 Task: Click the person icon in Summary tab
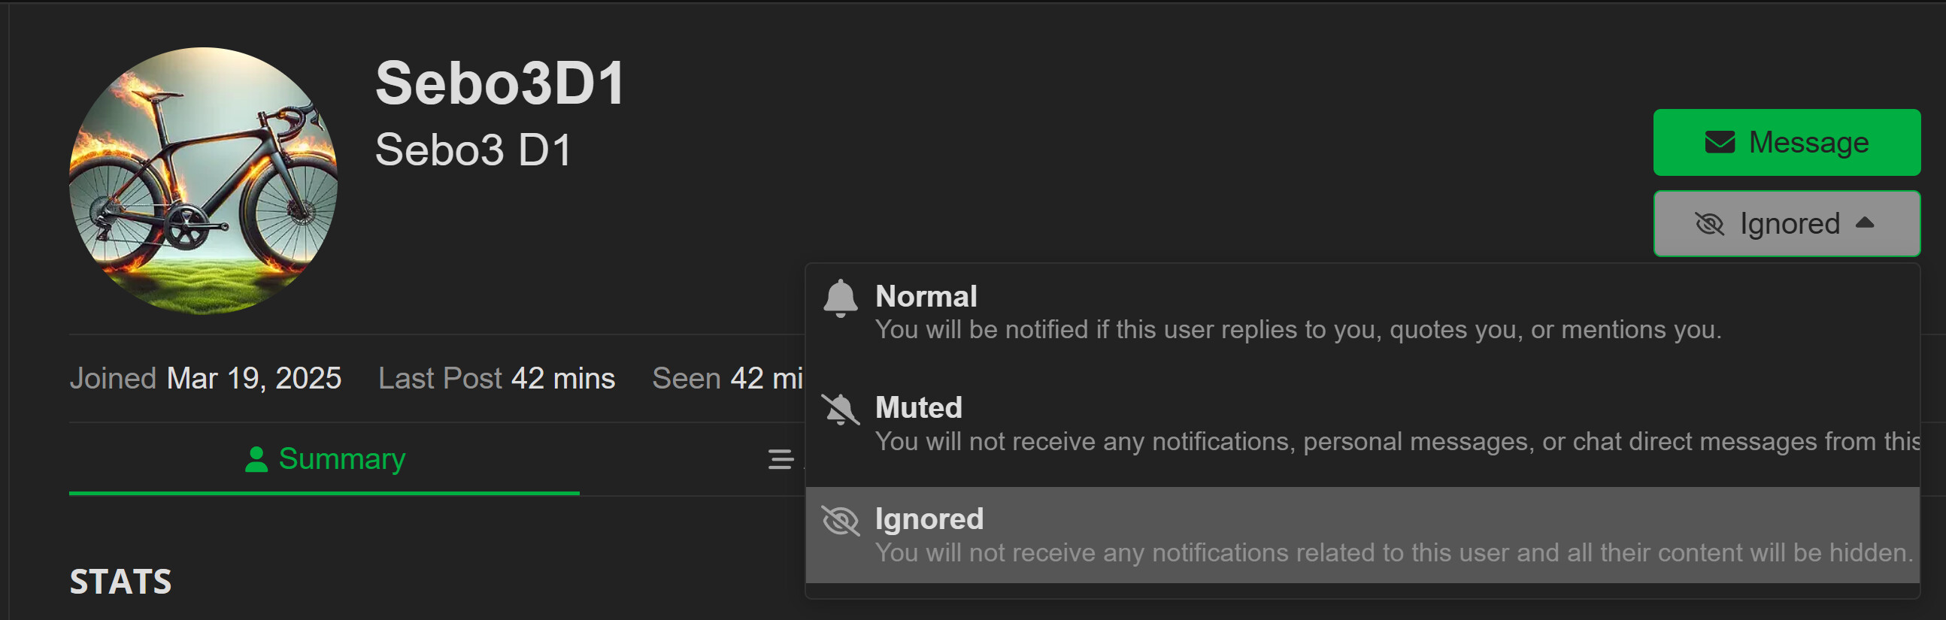pos(256,459)
